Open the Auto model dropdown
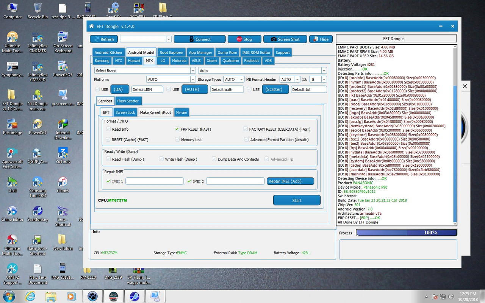This screenshot has width=485, height=303. (x=262, y=70)
